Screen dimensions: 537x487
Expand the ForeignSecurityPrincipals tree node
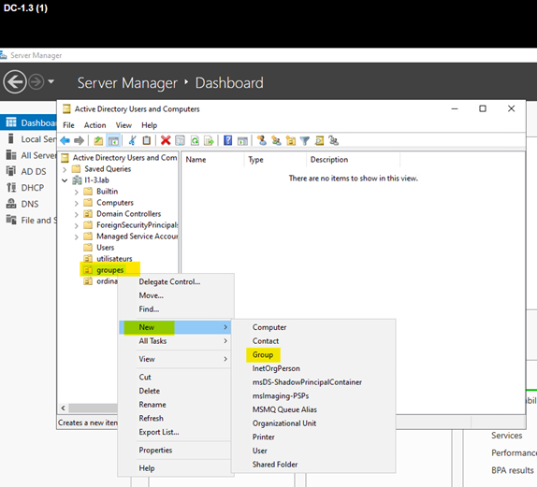tap(77, 225)
